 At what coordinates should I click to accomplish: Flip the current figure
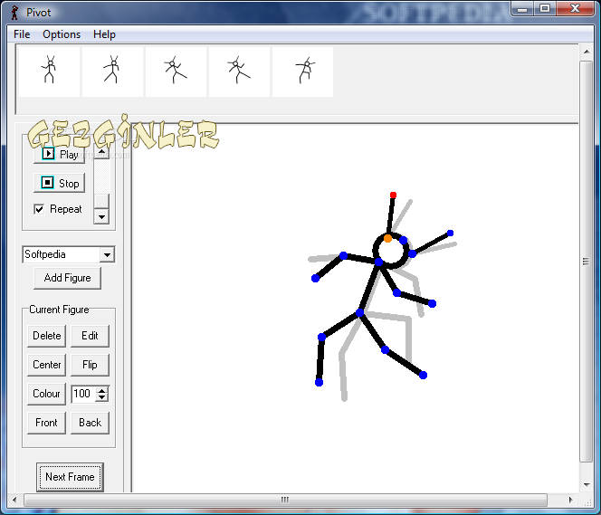point(90,365)
